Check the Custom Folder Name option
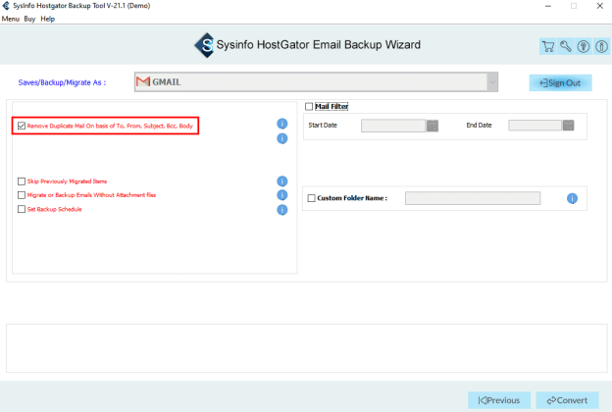This screenshot has width=612, height=412. (312, 198)
